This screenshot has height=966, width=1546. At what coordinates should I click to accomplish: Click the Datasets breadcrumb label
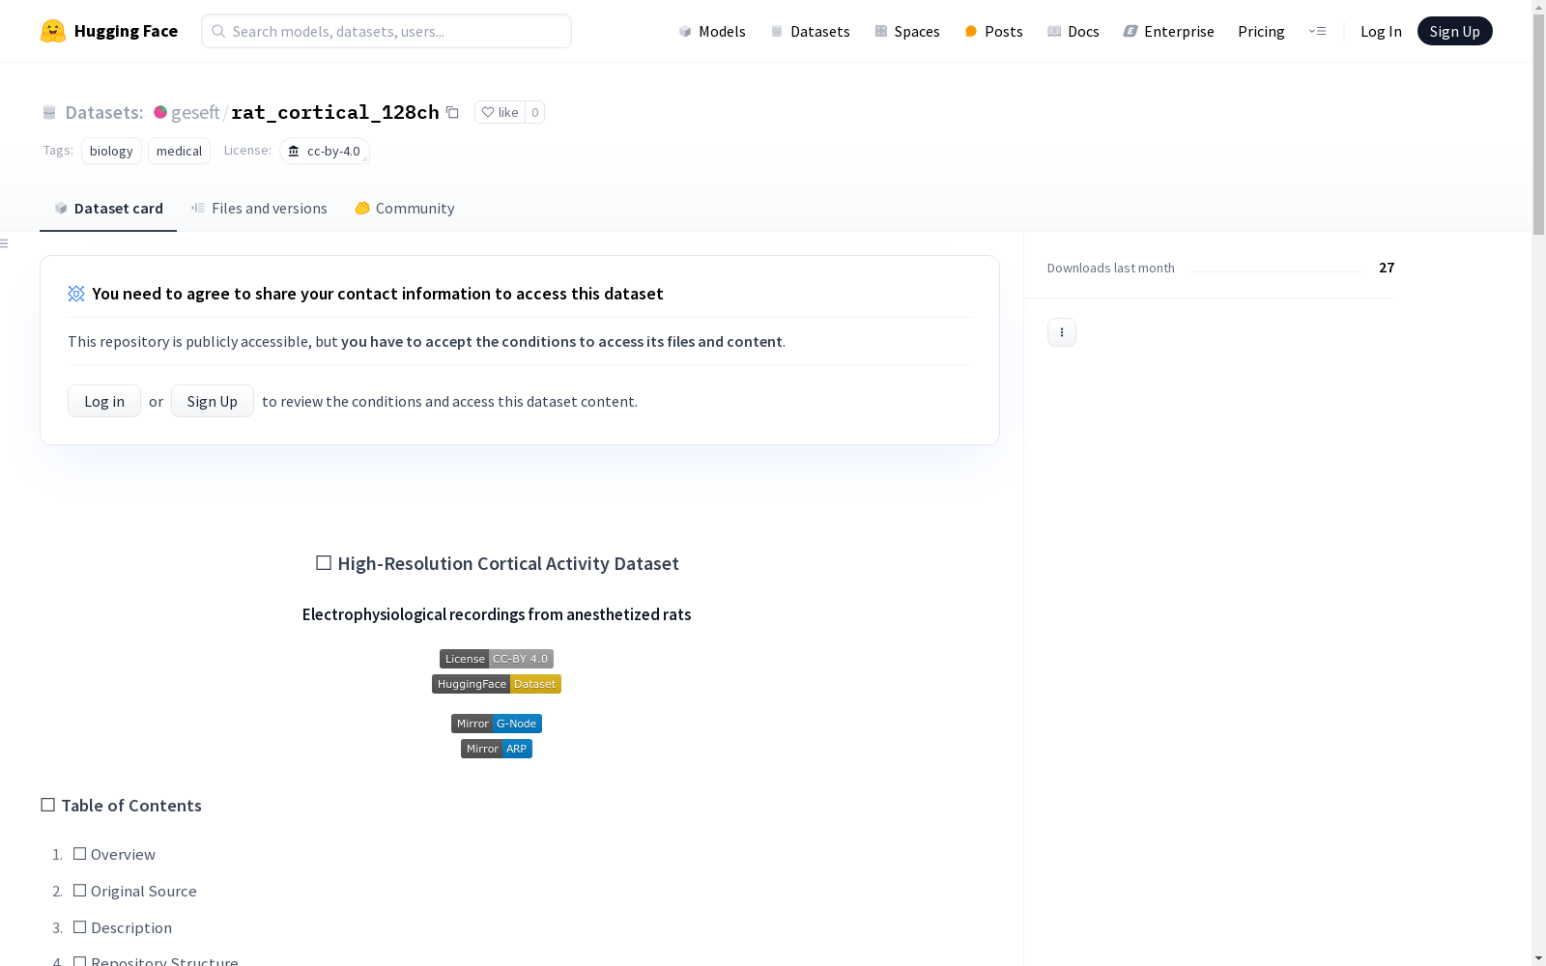coord(103,112)
